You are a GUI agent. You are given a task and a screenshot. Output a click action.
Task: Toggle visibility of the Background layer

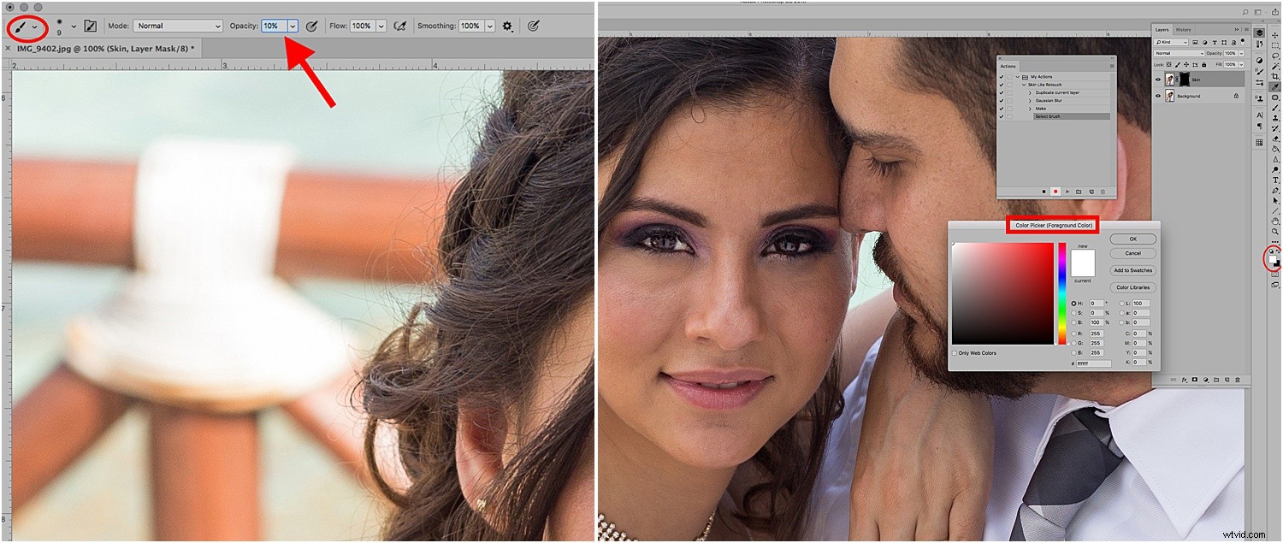1158,96
